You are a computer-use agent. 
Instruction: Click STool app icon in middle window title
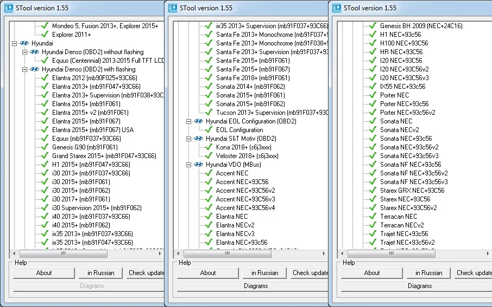coord(173,8)
